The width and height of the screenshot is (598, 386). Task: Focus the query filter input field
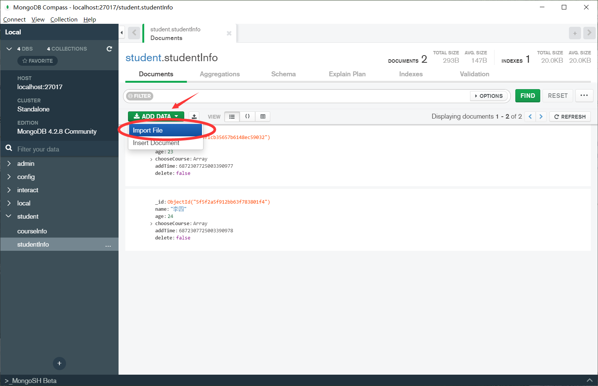click(311, 96)
